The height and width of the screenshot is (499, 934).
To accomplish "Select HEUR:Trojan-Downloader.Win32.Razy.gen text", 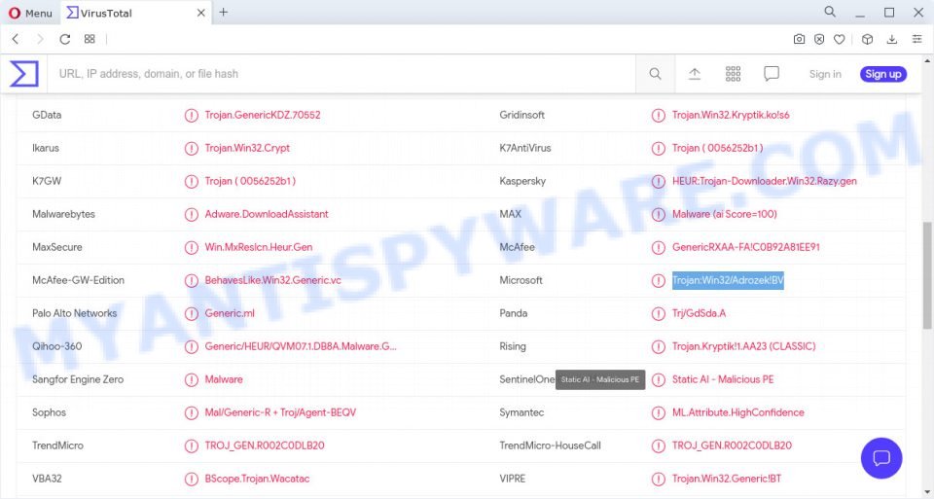I will [x=765, y=181].
